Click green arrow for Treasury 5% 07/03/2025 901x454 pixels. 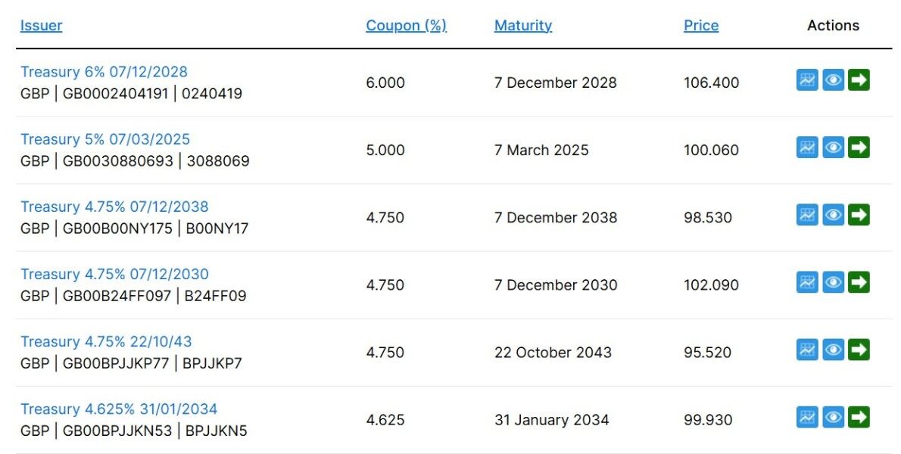(859, 147)
